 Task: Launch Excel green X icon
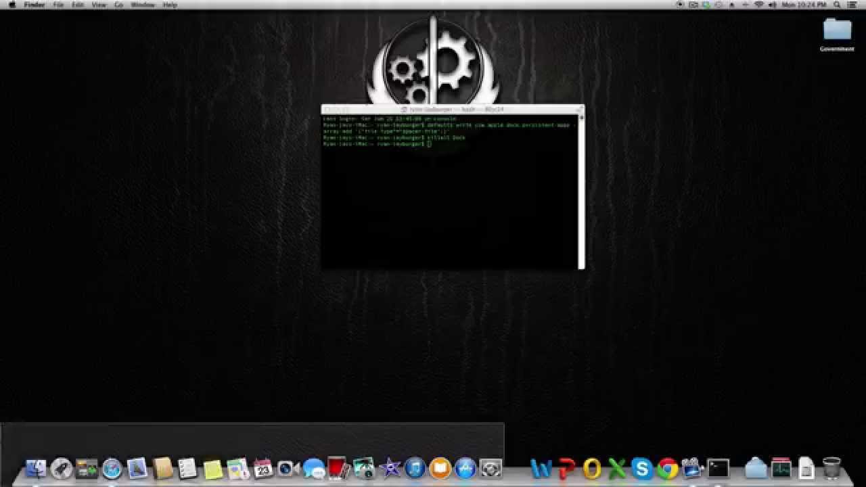pos(617,468)
